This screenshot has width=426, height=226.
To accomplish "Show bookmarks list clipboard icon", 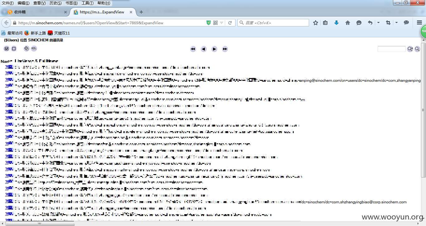I will tap(325, 23).
